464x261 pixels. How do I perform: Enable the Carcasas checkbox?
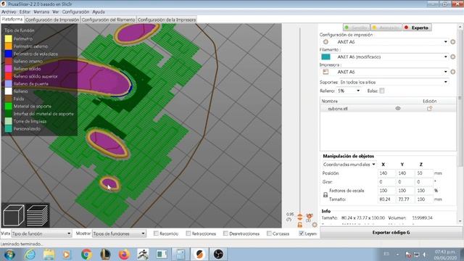click(x=269, y=233)
